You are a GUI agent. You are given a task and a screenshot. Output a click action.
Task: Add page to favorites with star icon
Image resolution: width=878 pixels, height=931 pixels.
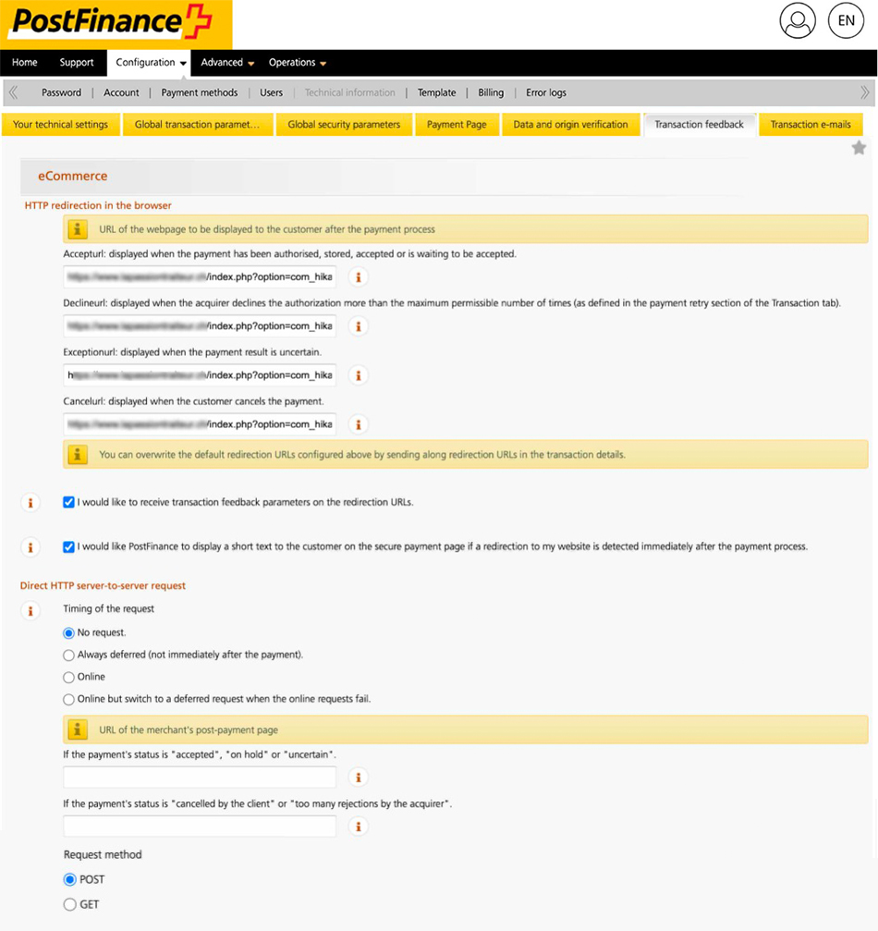pyautogui.click(x=859, y=147)
